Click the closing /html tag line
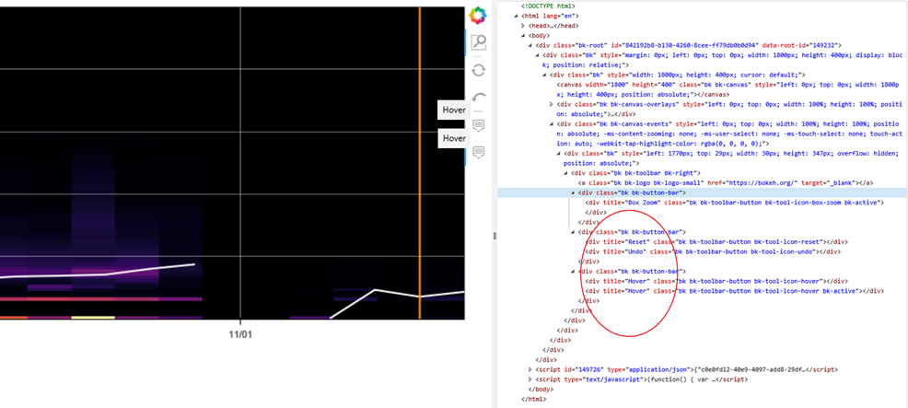This screenshot has height=408, width=908. pyautogui.click(x=533, y=399)
